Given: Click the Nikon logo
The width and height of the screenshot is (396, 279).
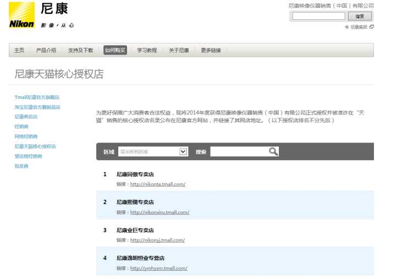Looking at the screenshot, I should coord(22,15).
